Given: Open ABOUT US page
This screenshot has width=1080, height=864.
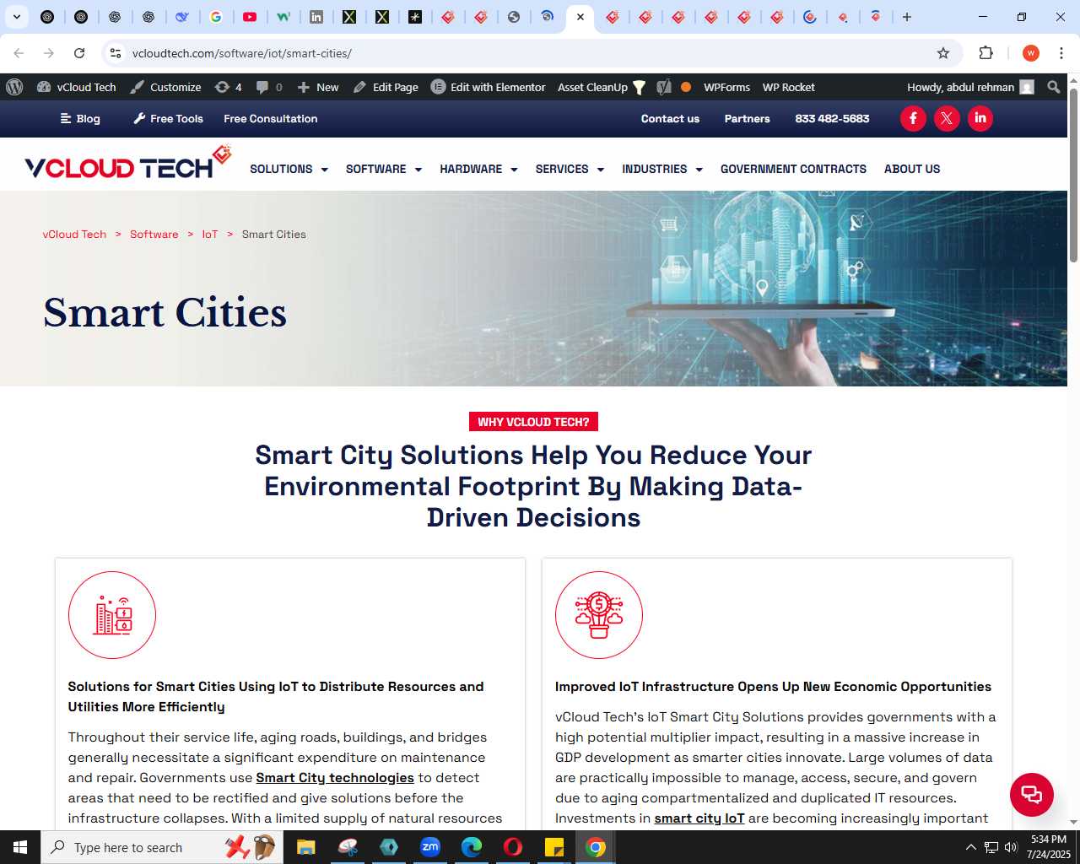Looking at the screenshot, I should (912, 169).
